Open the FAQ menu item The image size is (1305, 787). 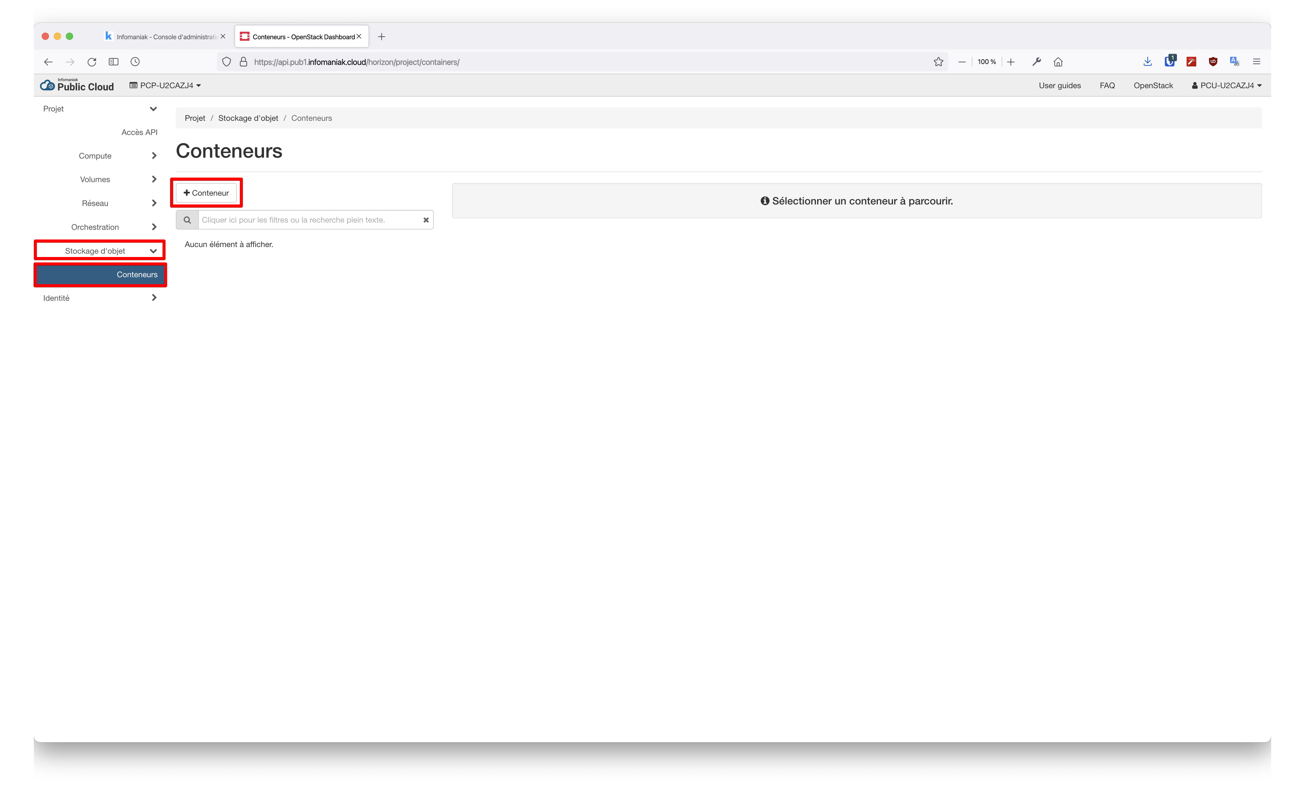[1107, 85]
